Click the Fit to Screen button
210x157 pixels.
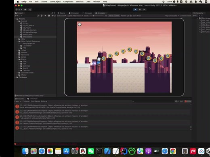tap(114, 16)
